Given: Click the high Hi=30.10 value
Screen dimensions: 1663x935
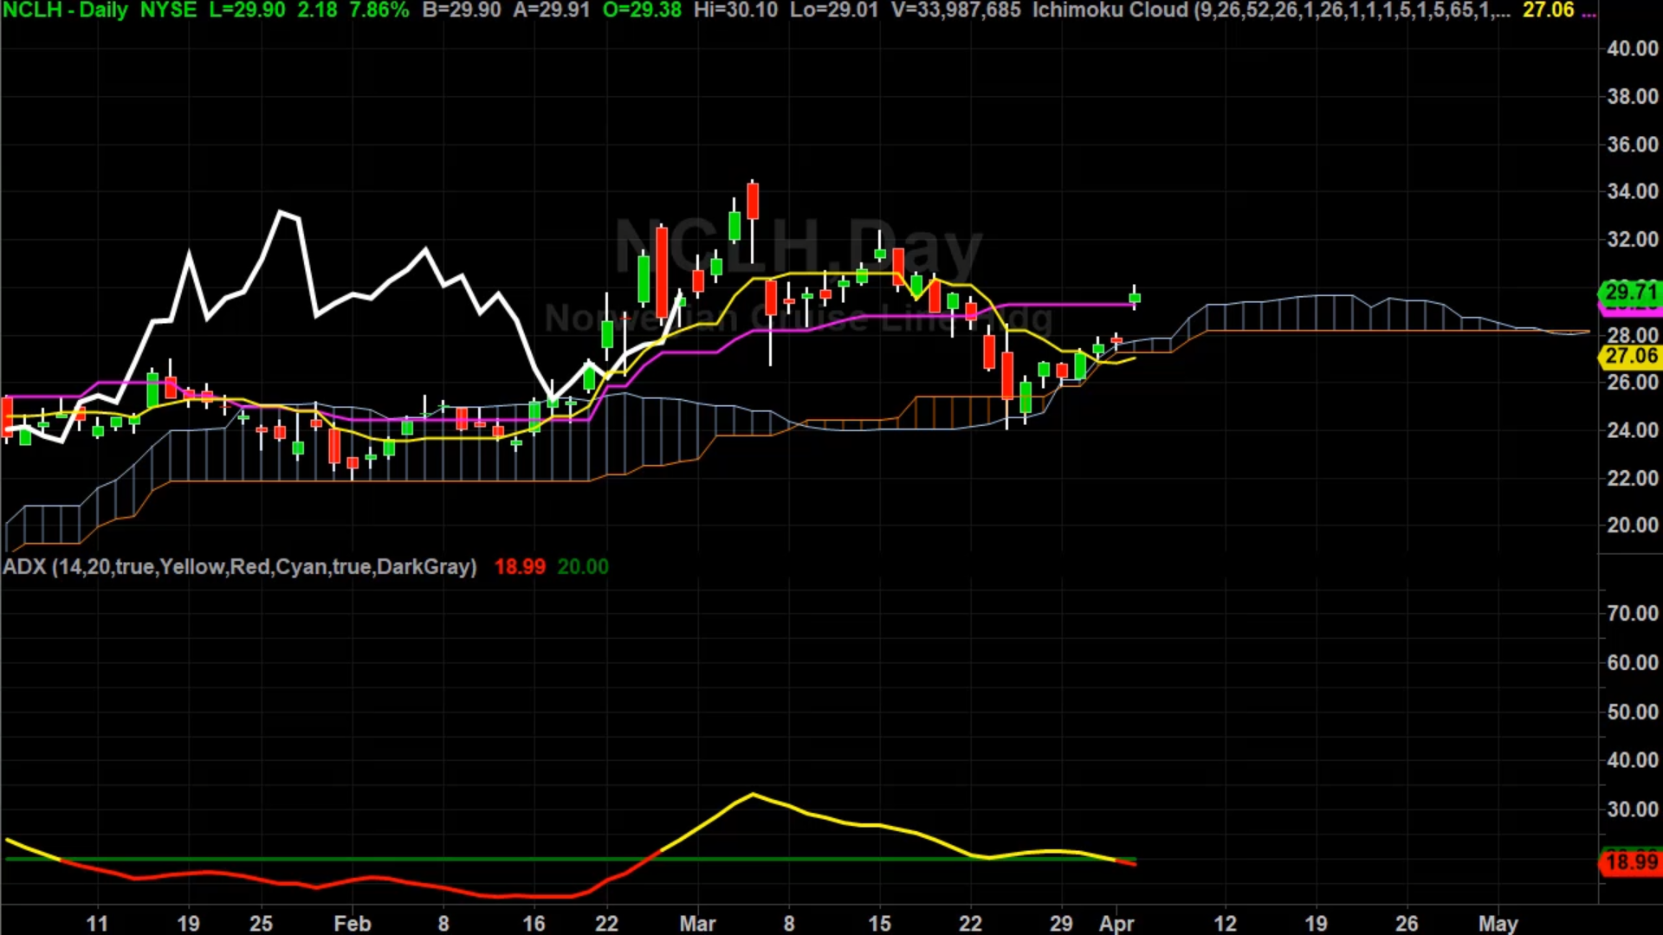Looking at the screenshot, I should coord(735,10).
